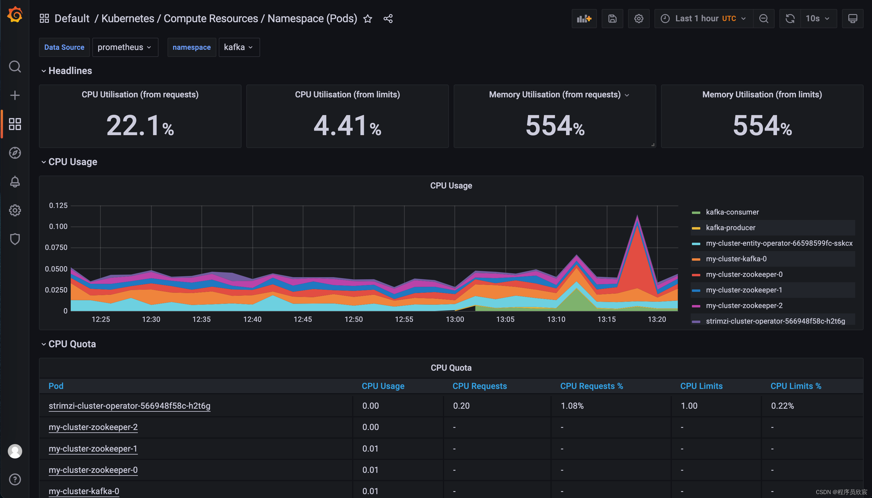Toggle my-cluster-entity-operator series in legend
Screen dimensions: 872x498
coord(779,243)
